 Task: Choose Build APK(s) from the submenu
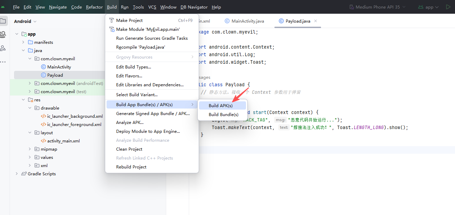click(221, 106)
